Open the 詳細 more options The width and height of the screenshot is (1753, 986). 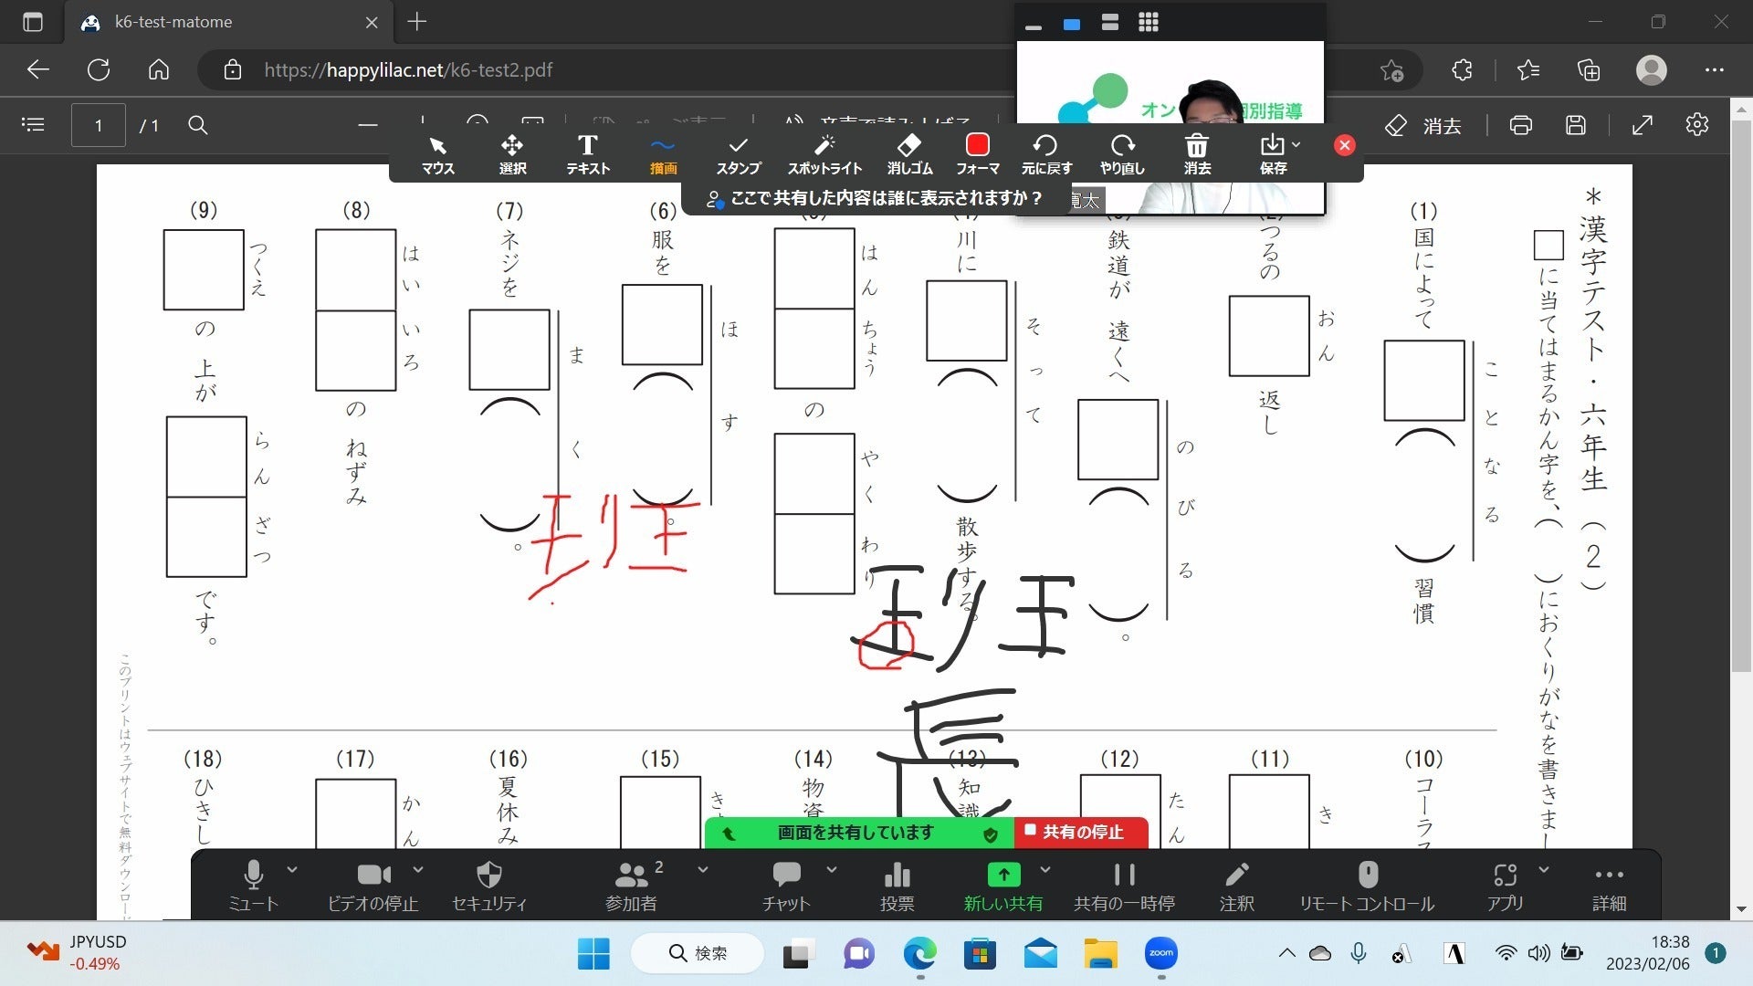[1609, 886]
